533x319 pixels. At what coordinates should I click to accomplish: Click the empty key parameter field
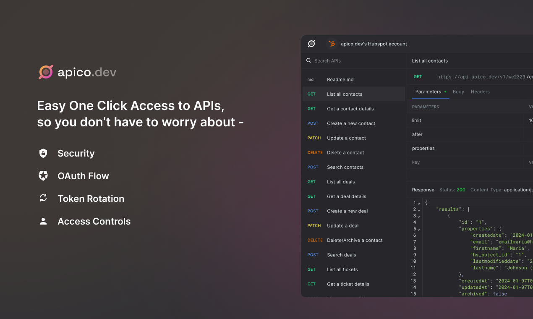coord(465,162)
